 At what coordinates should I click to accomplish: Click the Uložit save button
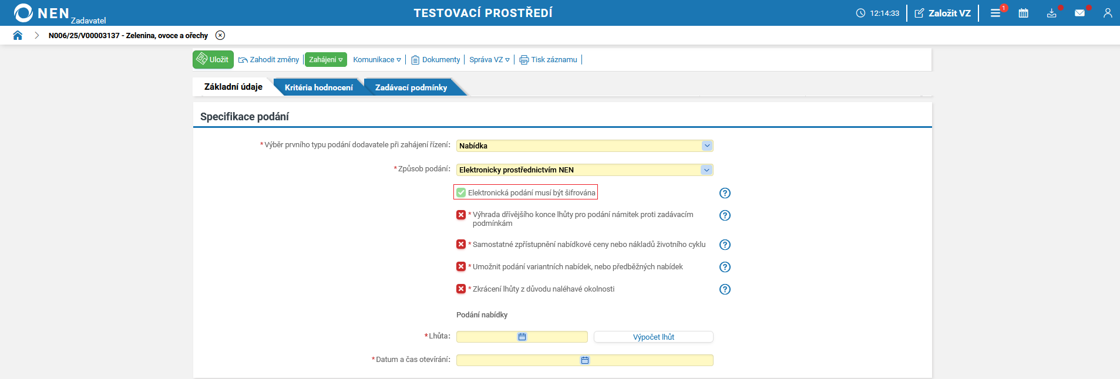(213, 59)
